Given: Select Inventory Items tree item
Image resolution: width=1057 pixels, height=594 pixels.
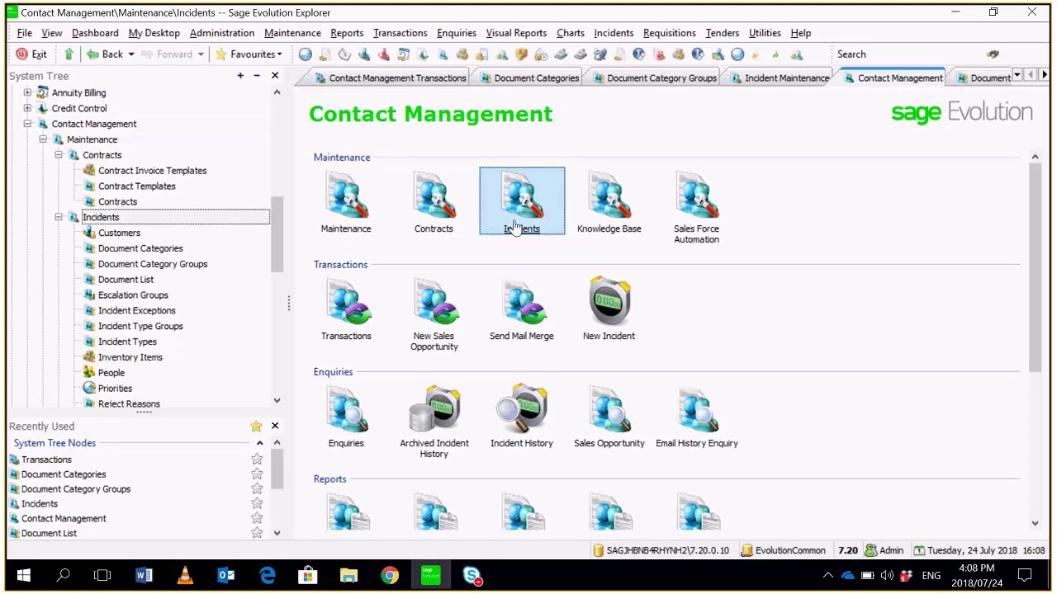Looking at the screenshot, I should (130, 357).
